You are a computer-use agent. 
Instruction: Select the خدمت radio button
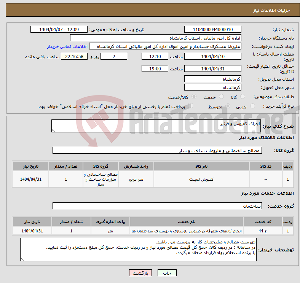point(221,97)
